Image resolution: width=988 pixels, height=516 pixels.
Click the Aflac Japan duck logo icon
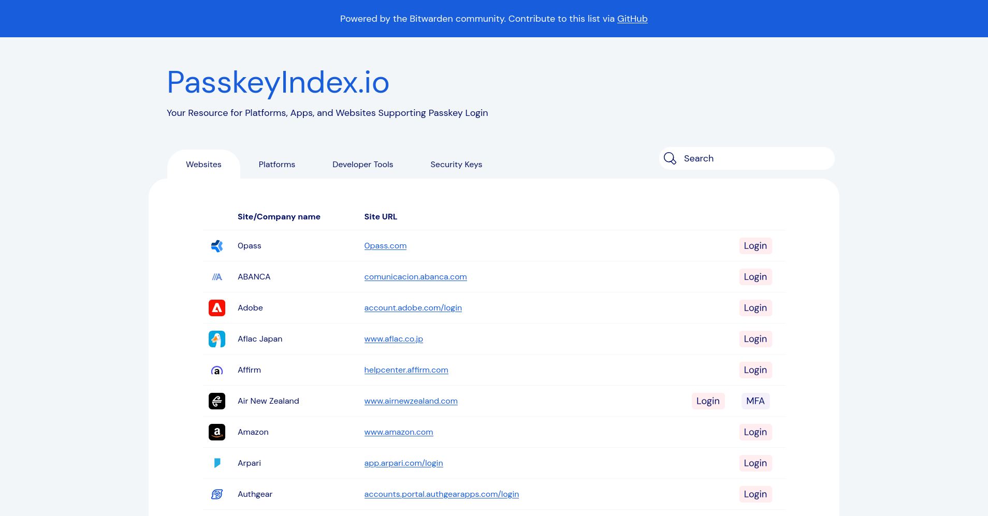pyautogui.click(x=217, y=339)
